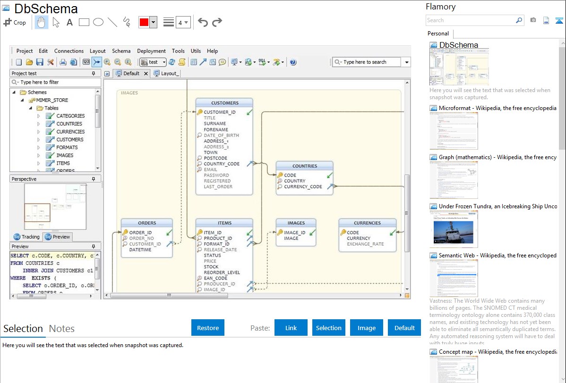Click the diagram horizontal scrollbar

tap(169, 295)
